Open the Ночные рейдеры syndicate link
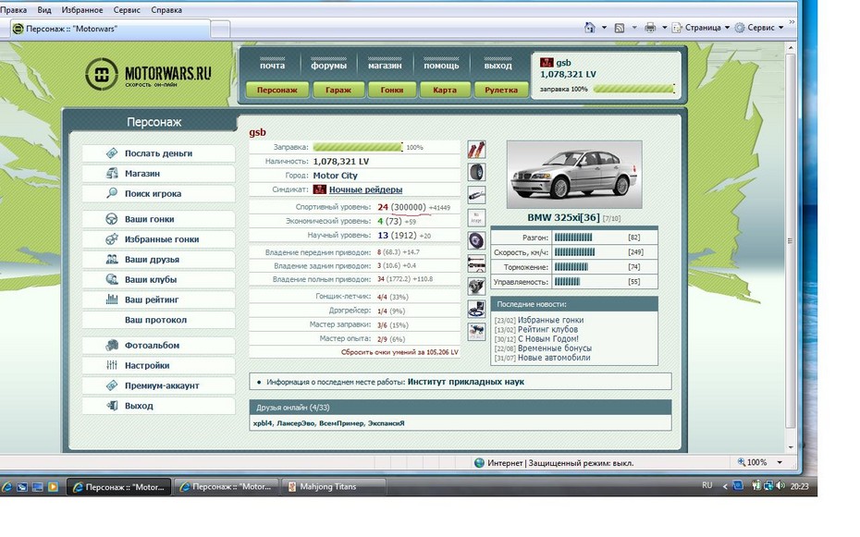This screenshot has width=860, height=537. point(365,189)
